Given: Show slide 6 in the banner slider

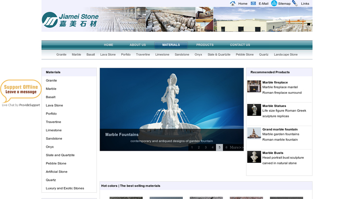Looking at the screenshot, I should coord(226,148).
